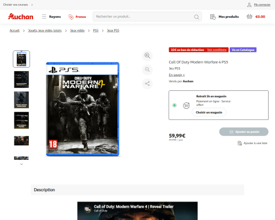275x220 pixels.
Task: Open Jouets, jeux vidéo, loisirs breadcrumb
Action: (x=45, y=31)
